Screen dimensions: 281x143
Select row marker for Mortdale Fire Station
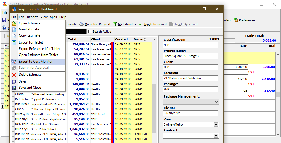[x=13, y=124]
